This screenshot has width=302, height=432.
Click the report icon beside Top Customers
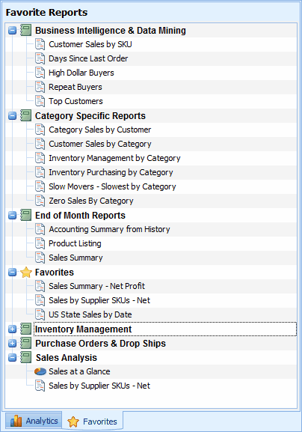[x=40, y=101]
